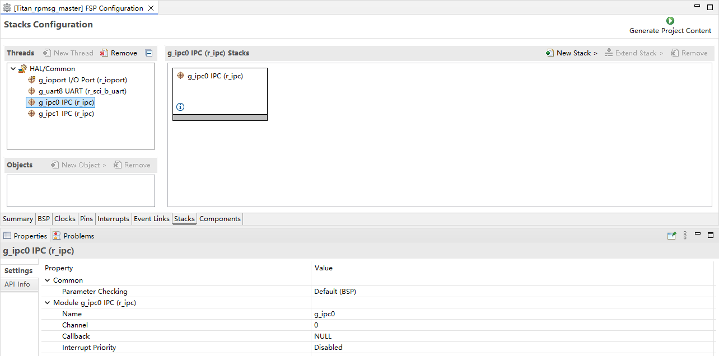
Task: Collapse the HAL/Common tree node
Action: 13,69
